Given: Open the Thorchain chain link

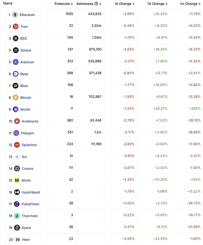Looking at the screenshot, I should click(29, 216).
